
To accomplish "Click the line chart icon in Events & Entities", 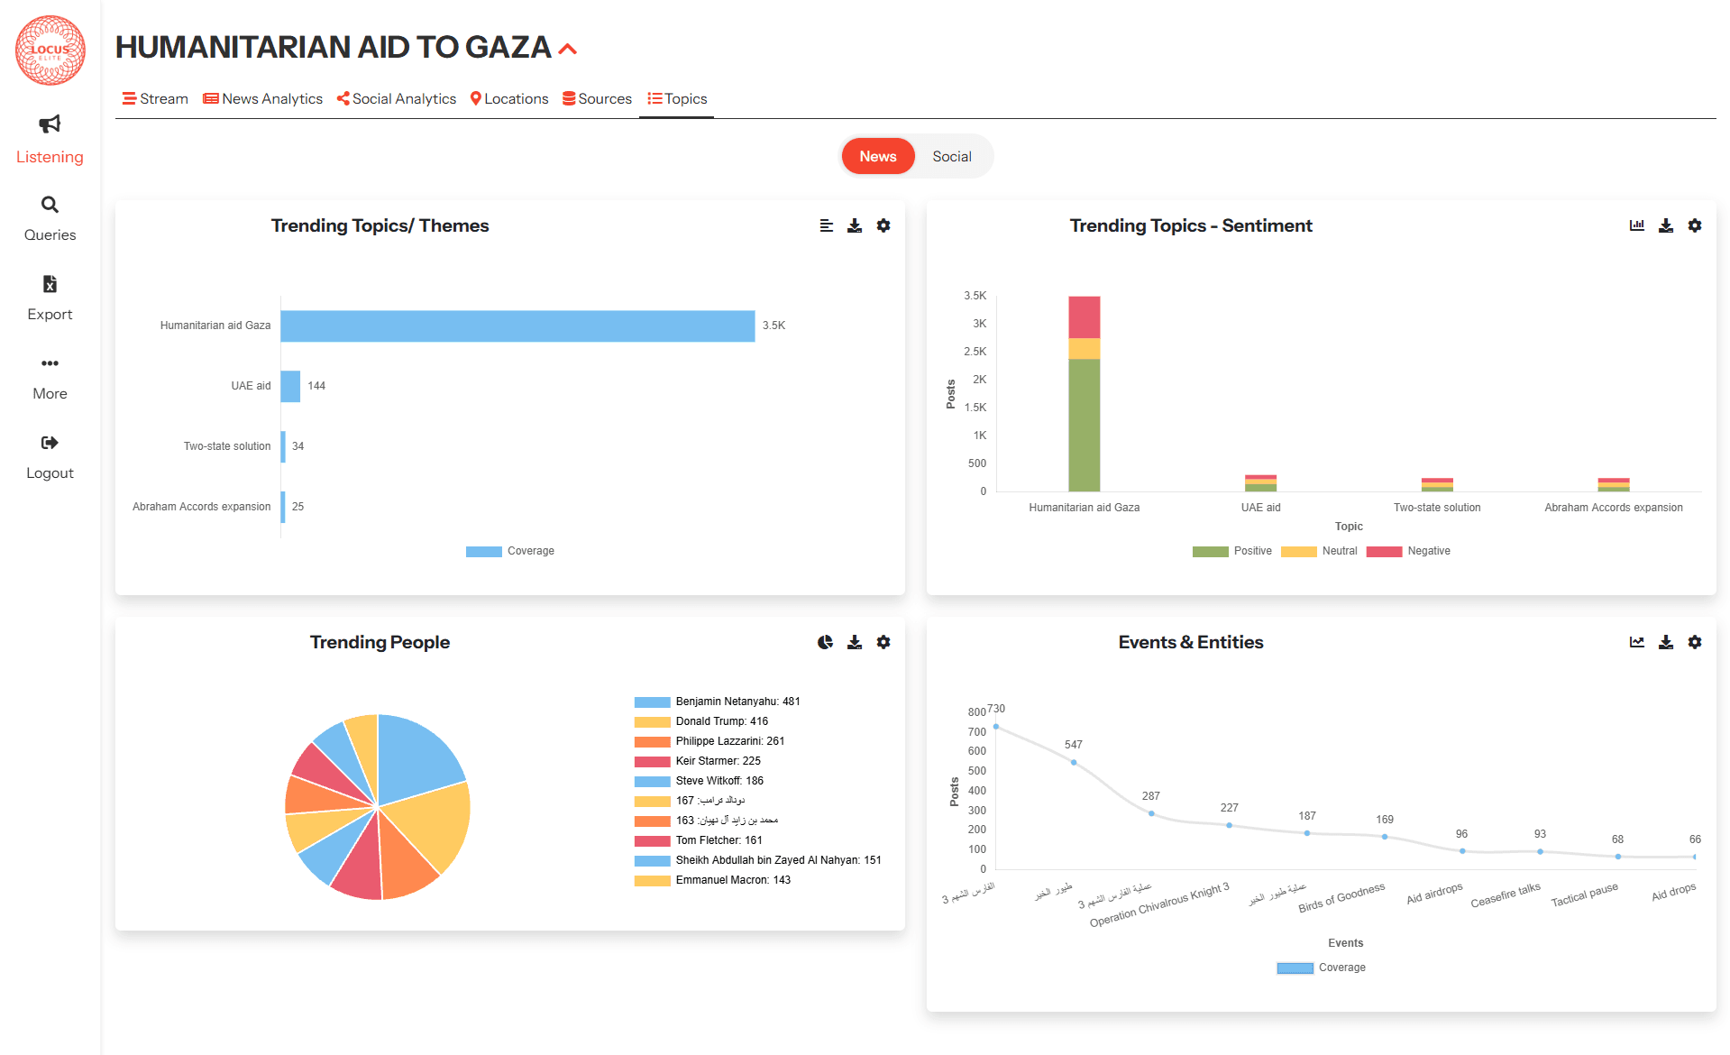I will pos(1636,642).
